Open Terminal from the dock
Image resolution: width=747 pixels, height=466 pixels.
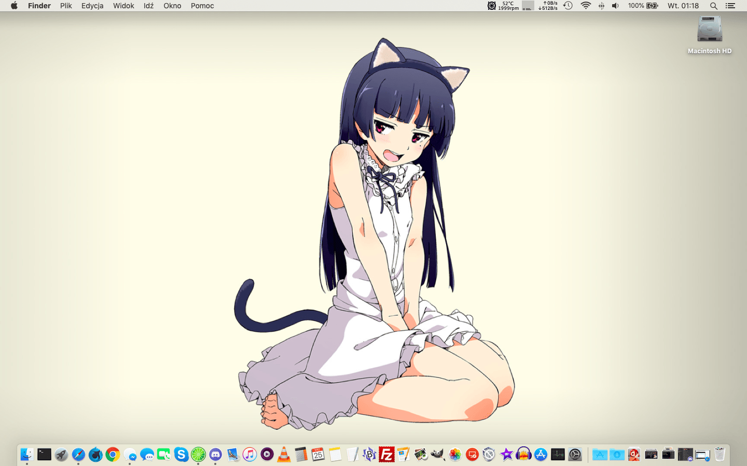[x=44, y=455]
